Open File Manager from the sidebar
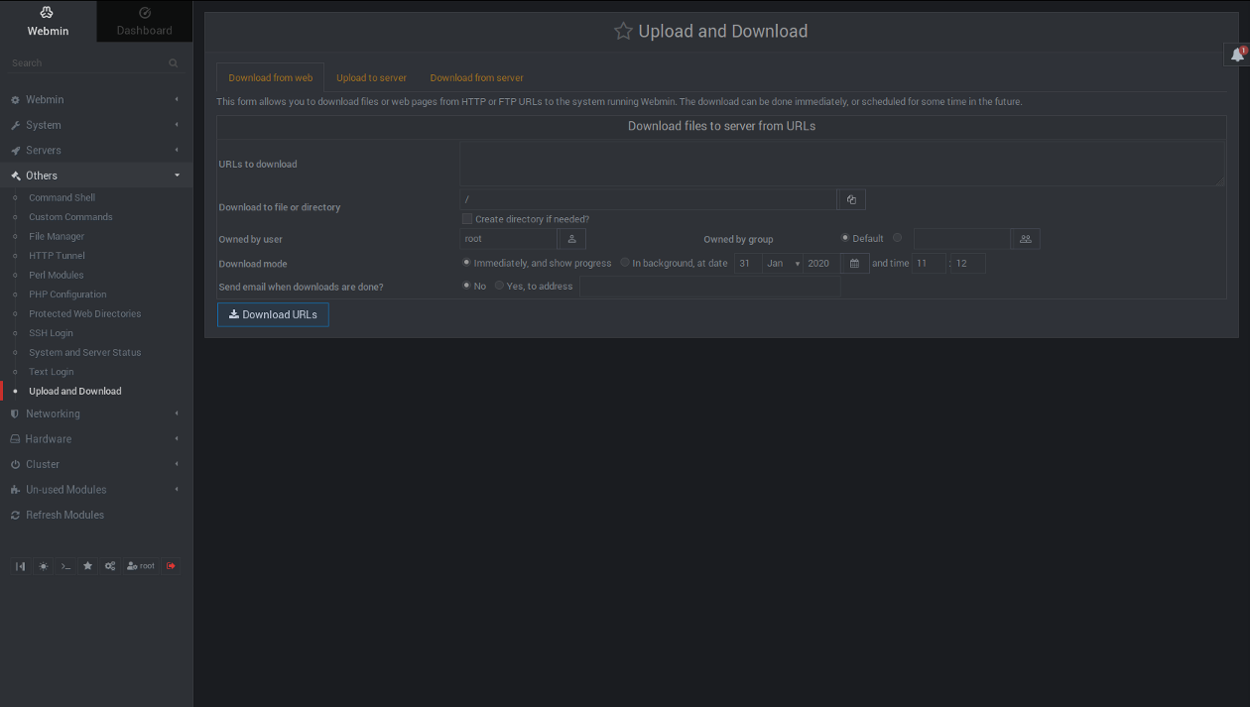The image size is (1250, 707). (57, 236)
